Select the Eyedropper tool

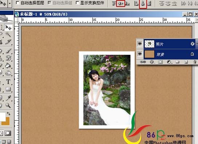point(8,98)
